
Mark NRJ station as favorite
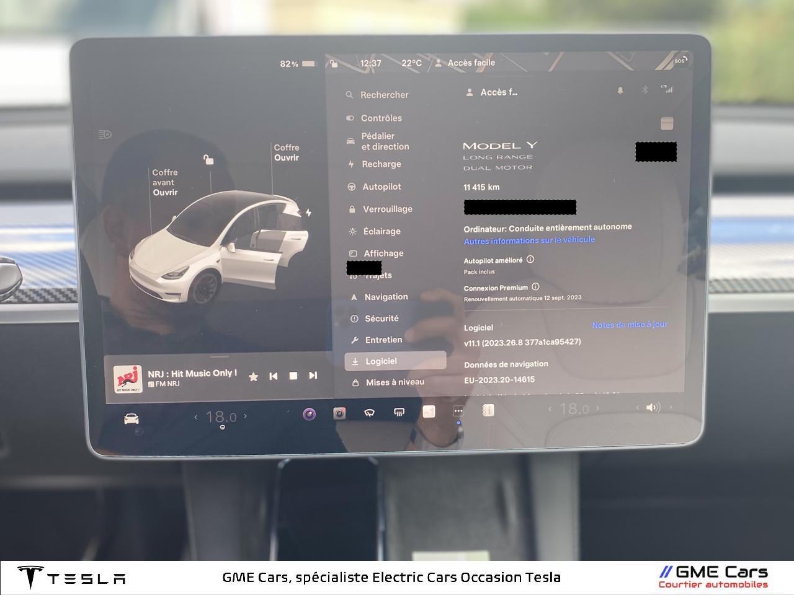[x=253, y=376]
